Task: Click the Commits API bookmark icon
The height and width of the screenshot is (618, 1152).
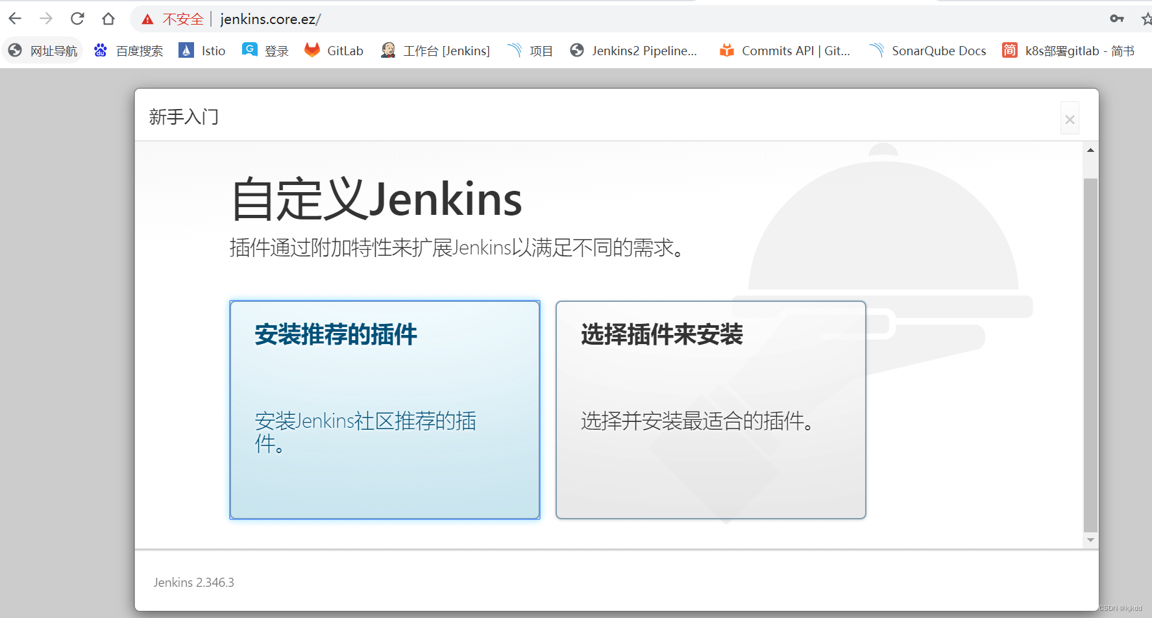Action: tap(727, 50)
